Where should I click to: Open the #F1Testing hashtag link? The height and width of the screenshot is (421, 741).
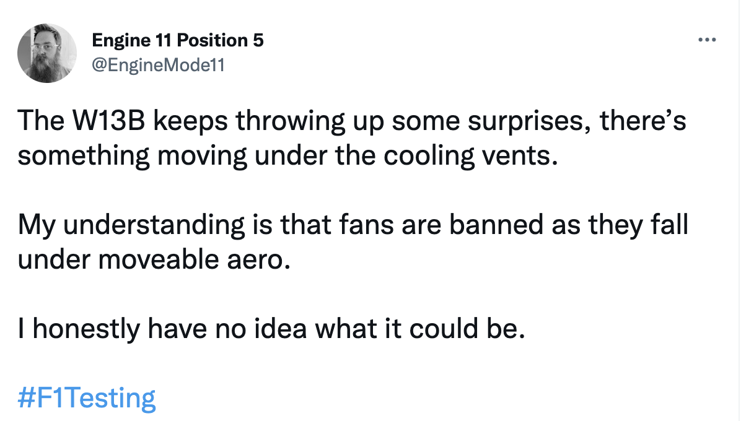[x=87, y=398]
